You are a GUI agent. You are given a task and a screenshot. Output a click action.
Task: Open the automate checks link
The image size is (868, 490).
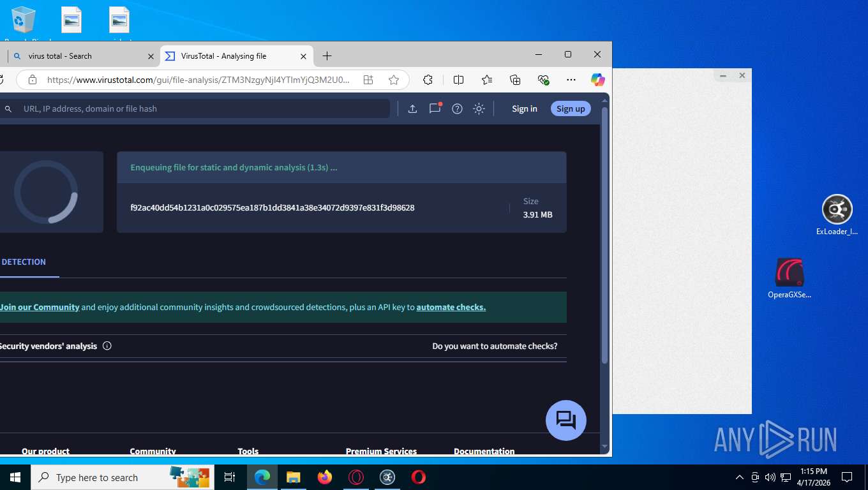451,307
